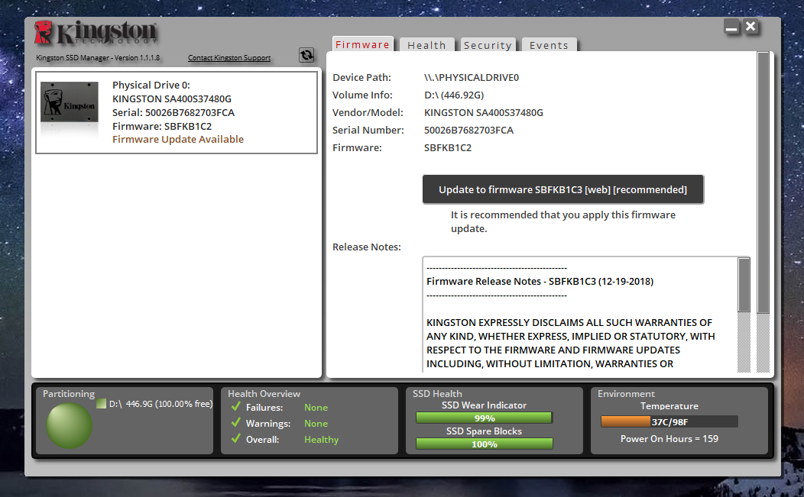Click the Firmware Update Available text
Screen dimensions: 804x497
178,140
